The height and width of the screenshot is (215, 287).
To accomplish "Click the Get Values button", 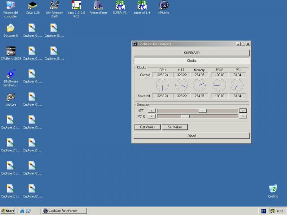I will (148, 127).
